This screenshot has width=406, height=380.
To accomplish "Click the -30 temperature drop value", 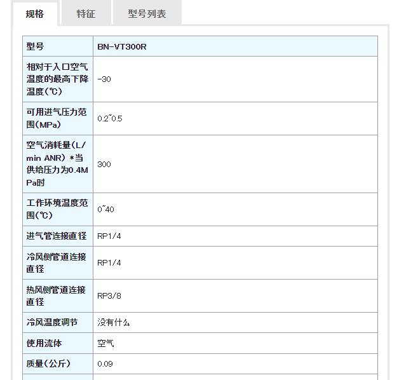I will click(104, 79).
